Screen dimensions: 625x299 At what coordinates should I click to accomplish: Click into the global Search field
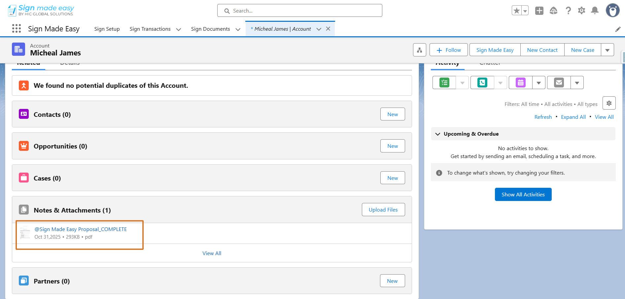tap(300, 11)
